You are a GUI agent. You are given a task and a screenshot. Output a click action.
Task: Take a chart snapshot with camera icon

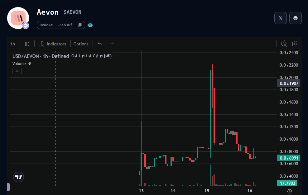pyautogui.click(x=296, y=44)
